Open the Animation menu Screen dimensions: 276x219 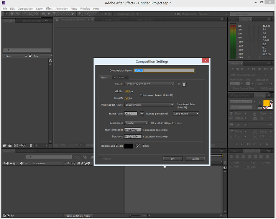click(x=62, y=8)
